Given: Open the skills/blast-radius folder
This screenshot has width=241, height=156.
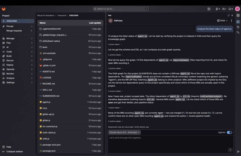Looking at the screenshot, I should click(x=51, y=41).
